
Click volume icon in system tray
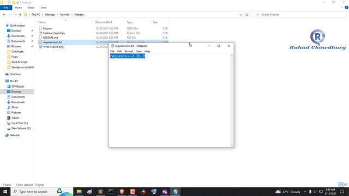(315, 192)
